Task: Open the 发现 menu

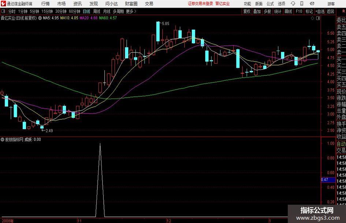Action: click(x=94, y=4)
